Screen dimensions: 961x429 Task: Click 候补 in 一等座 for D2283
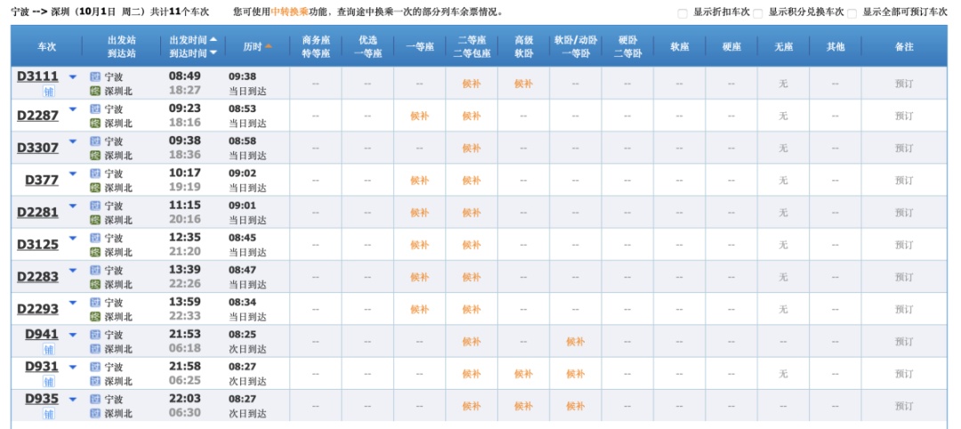419,277
